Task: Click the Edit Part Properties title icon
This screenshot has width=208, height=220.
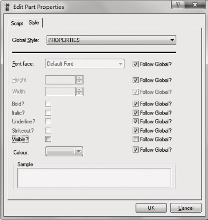Action: tap(7, 7)
